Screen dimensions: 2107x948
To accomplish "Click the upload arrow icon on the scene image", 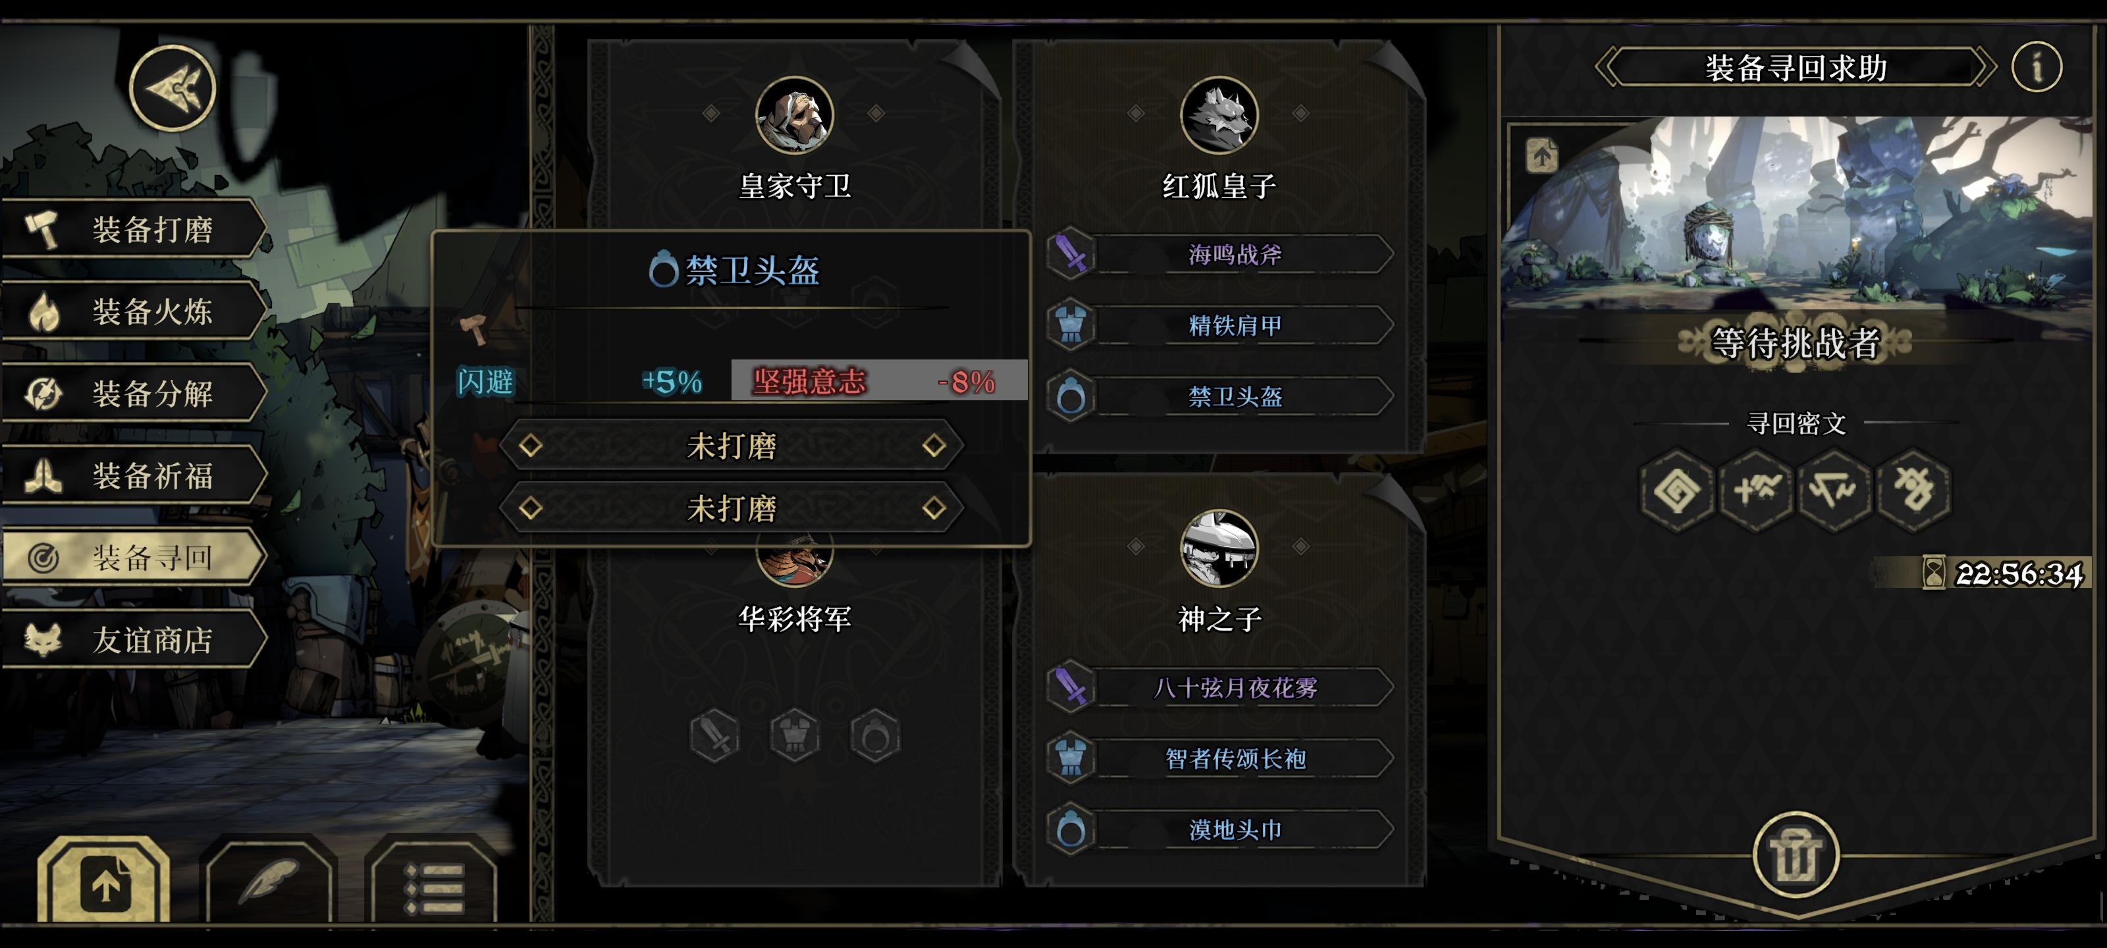I will click(x=1541, y=155).
